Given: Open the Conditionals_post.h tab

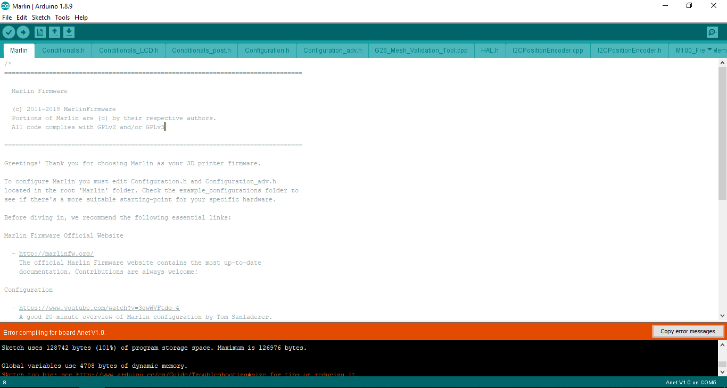Looking at the screenshot, I should 202,50.
